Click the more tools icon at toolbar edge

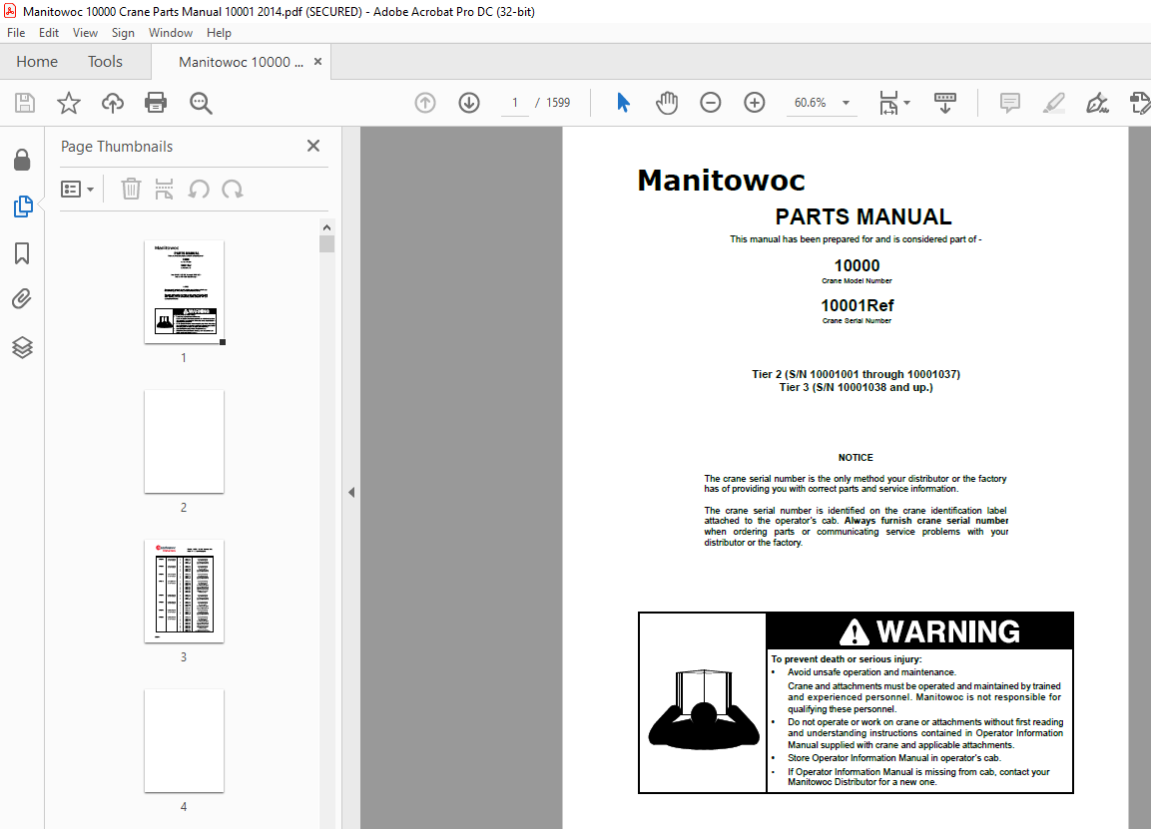[1140, 103]
